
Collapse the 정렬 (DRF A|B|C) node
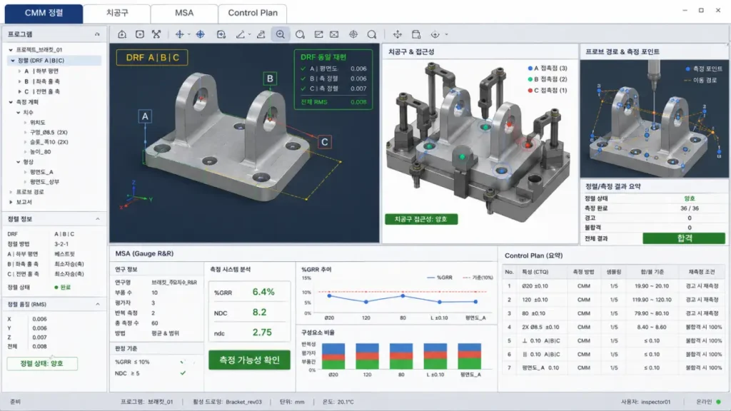[13, 61]
